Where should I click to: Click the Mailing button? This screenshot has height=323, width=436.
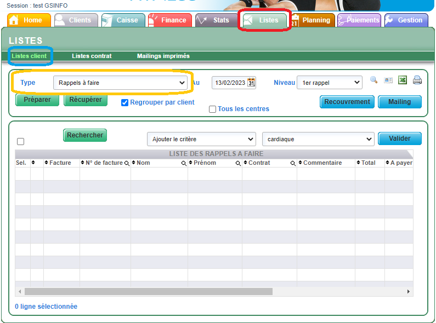[x=400, y=102]
